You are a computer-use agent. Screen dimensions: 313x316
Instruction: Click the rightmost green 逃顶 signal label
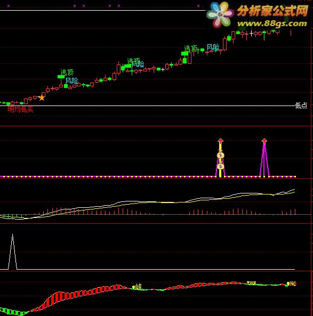[x=190, y=48]
